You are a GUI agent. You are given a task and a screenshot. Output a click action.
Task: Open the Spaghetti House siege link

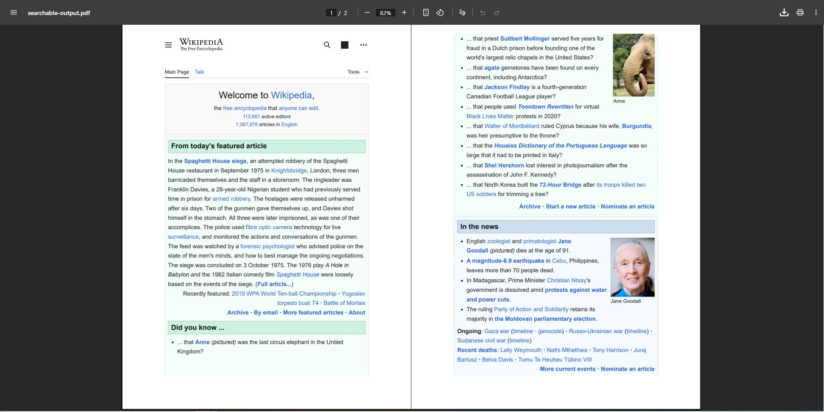pyautogui.click(x=215, y=161)
